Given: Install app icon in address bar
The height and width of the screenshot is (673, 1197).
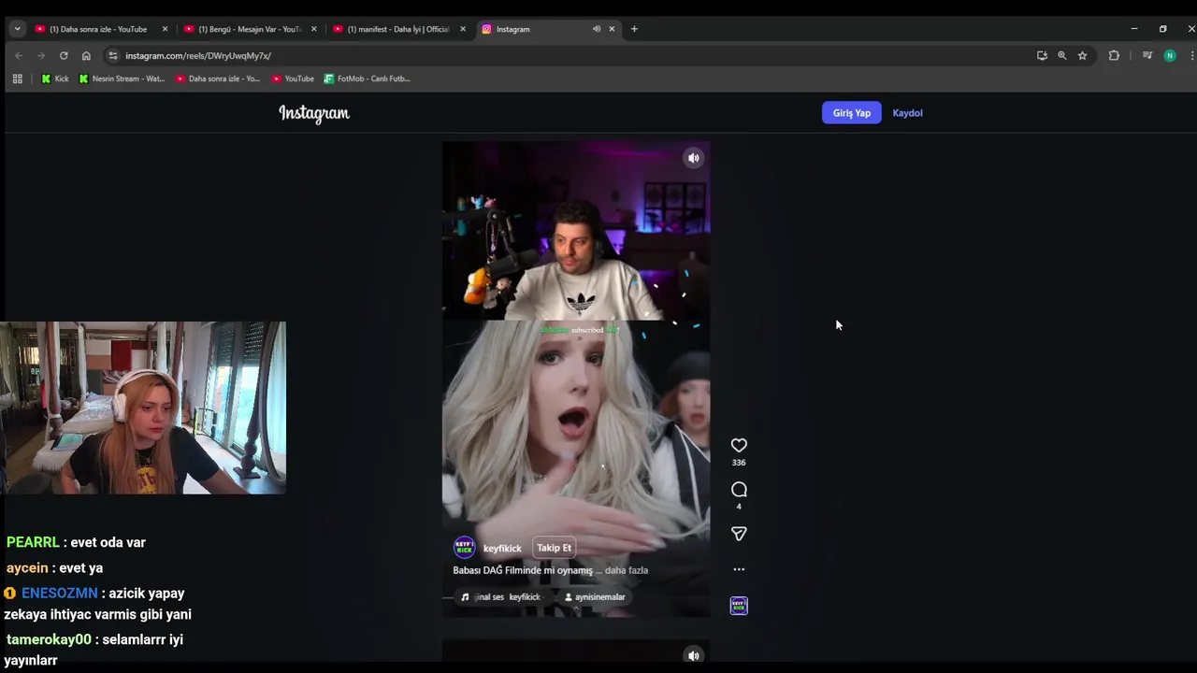Looking at the screenshot, I should (x=1042, y=55).
